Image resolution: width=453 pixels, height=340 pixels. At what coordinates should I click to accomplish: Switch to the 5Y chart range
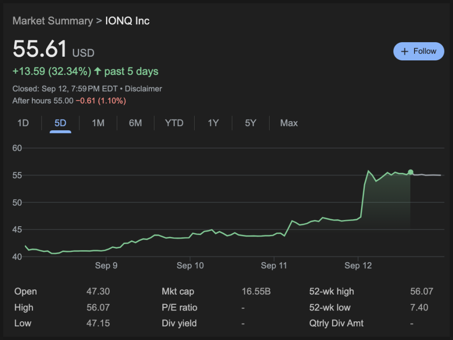pos(250,123)
